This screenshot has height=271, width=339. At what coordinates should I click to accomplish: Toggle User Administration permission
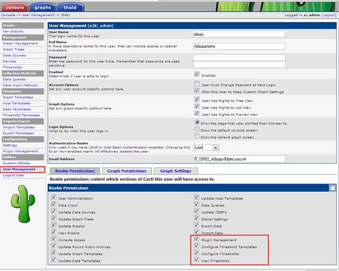[54, 197]
